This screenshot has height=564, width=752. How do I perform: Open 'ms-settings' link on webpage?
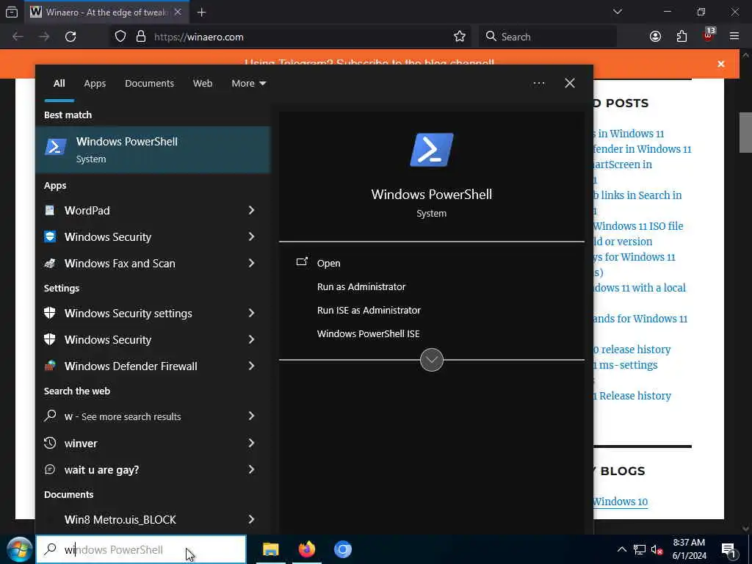coord(626,365)
